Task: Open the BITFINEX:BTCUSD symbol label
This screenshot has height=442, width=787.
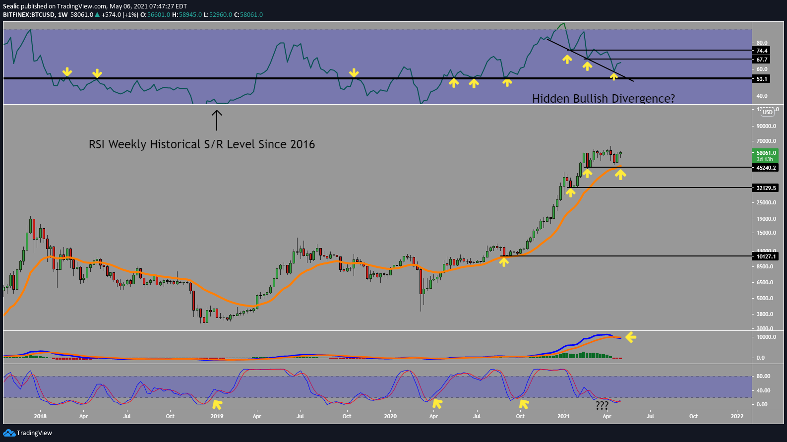Action: [29, 15]
